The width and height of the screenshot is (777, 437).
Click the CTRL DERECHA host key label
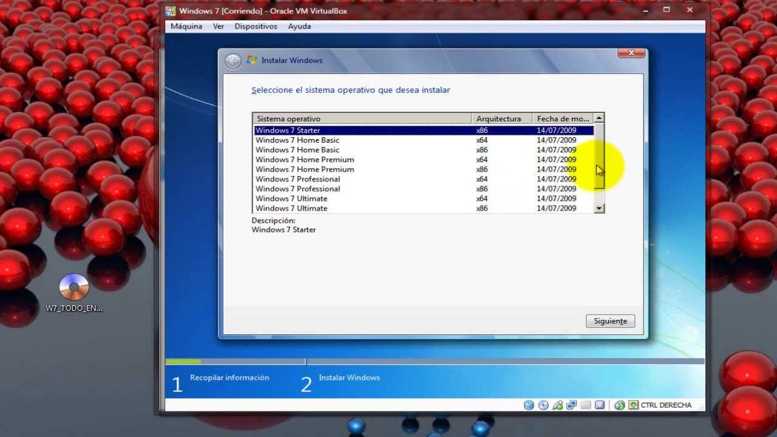[666, 405]
